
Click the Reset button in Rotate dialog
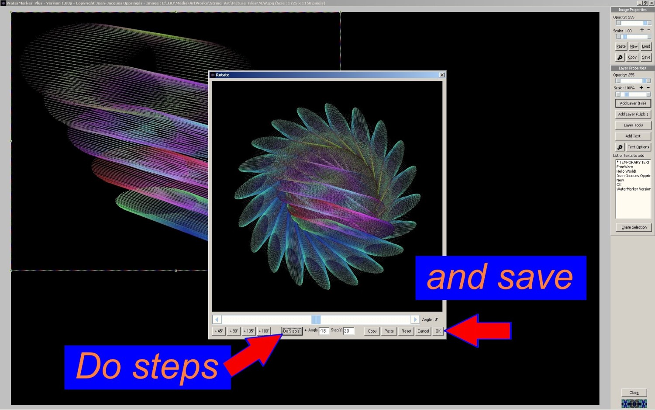click(406, 331)
